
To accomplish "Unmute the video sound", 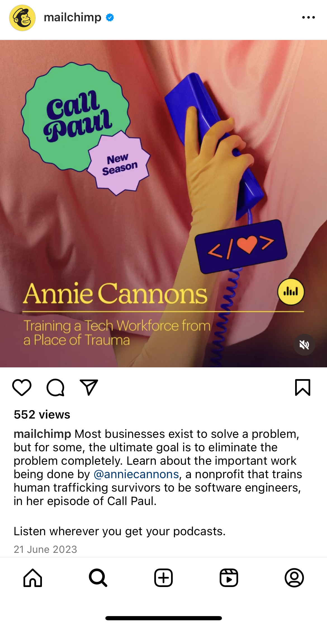I will 304,345.
